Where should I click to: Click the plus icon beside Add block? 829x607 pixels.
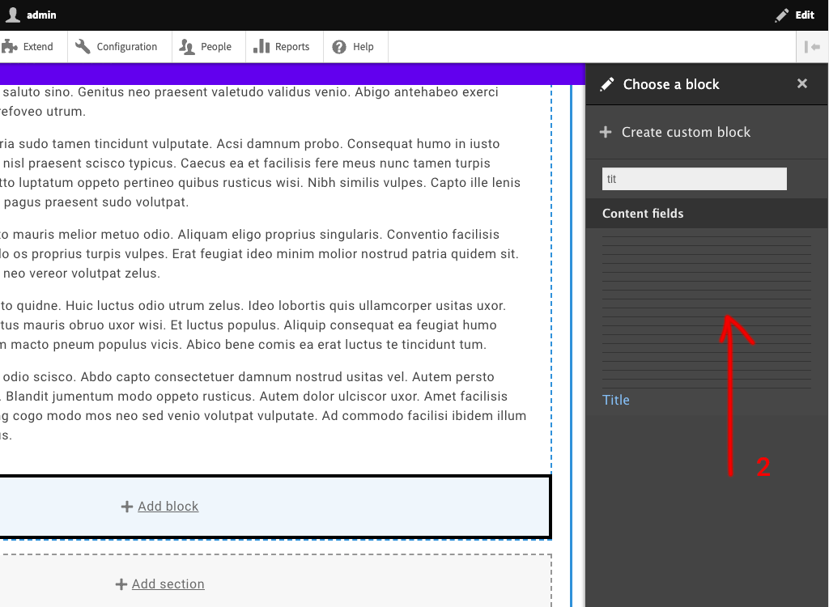tap(126, 506)
